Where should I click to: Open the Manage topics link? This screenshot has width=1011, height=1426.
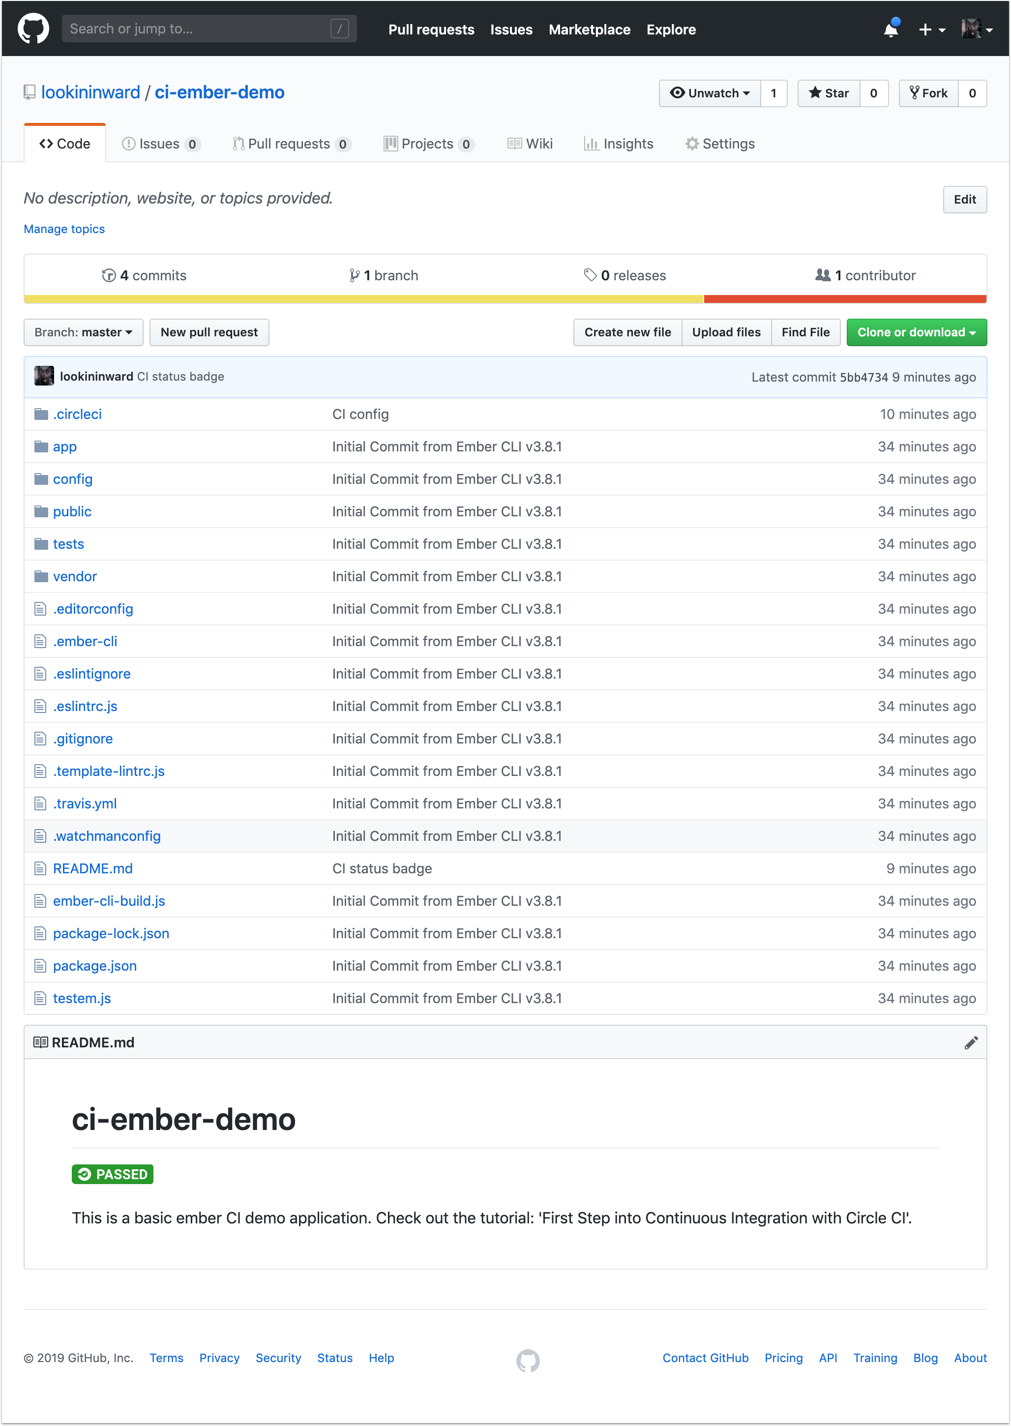click(63, 229)
